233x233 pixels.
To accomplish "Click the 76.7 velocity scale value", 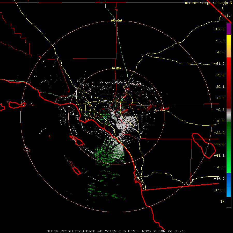I will (220, 52).
